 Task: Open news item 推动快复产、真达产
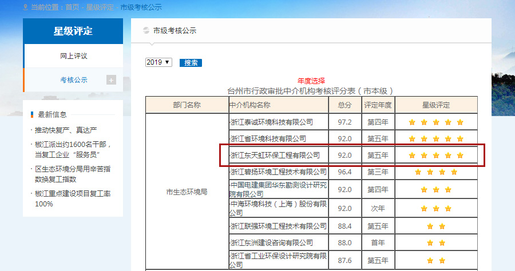(66, 130)
